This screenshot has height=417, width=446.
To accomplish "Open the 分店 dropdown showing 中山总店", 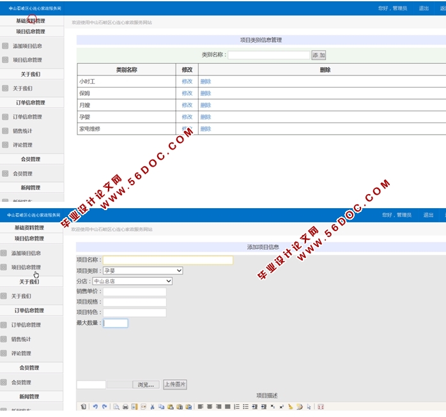I will (x=132, y=281).
